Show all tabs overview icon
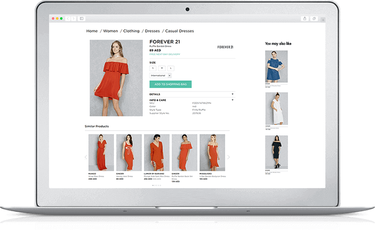 point(314,18)
